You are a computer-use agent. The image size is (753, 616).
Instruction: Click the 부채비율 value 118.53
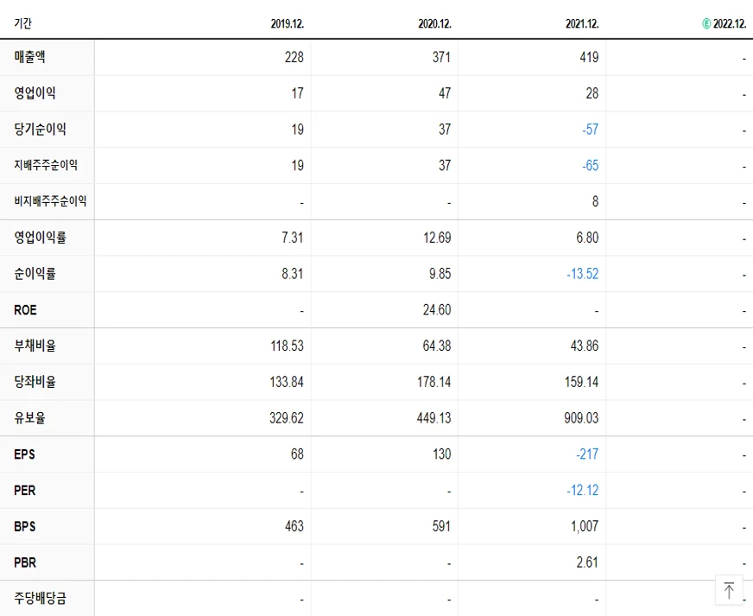coord(288,346)
